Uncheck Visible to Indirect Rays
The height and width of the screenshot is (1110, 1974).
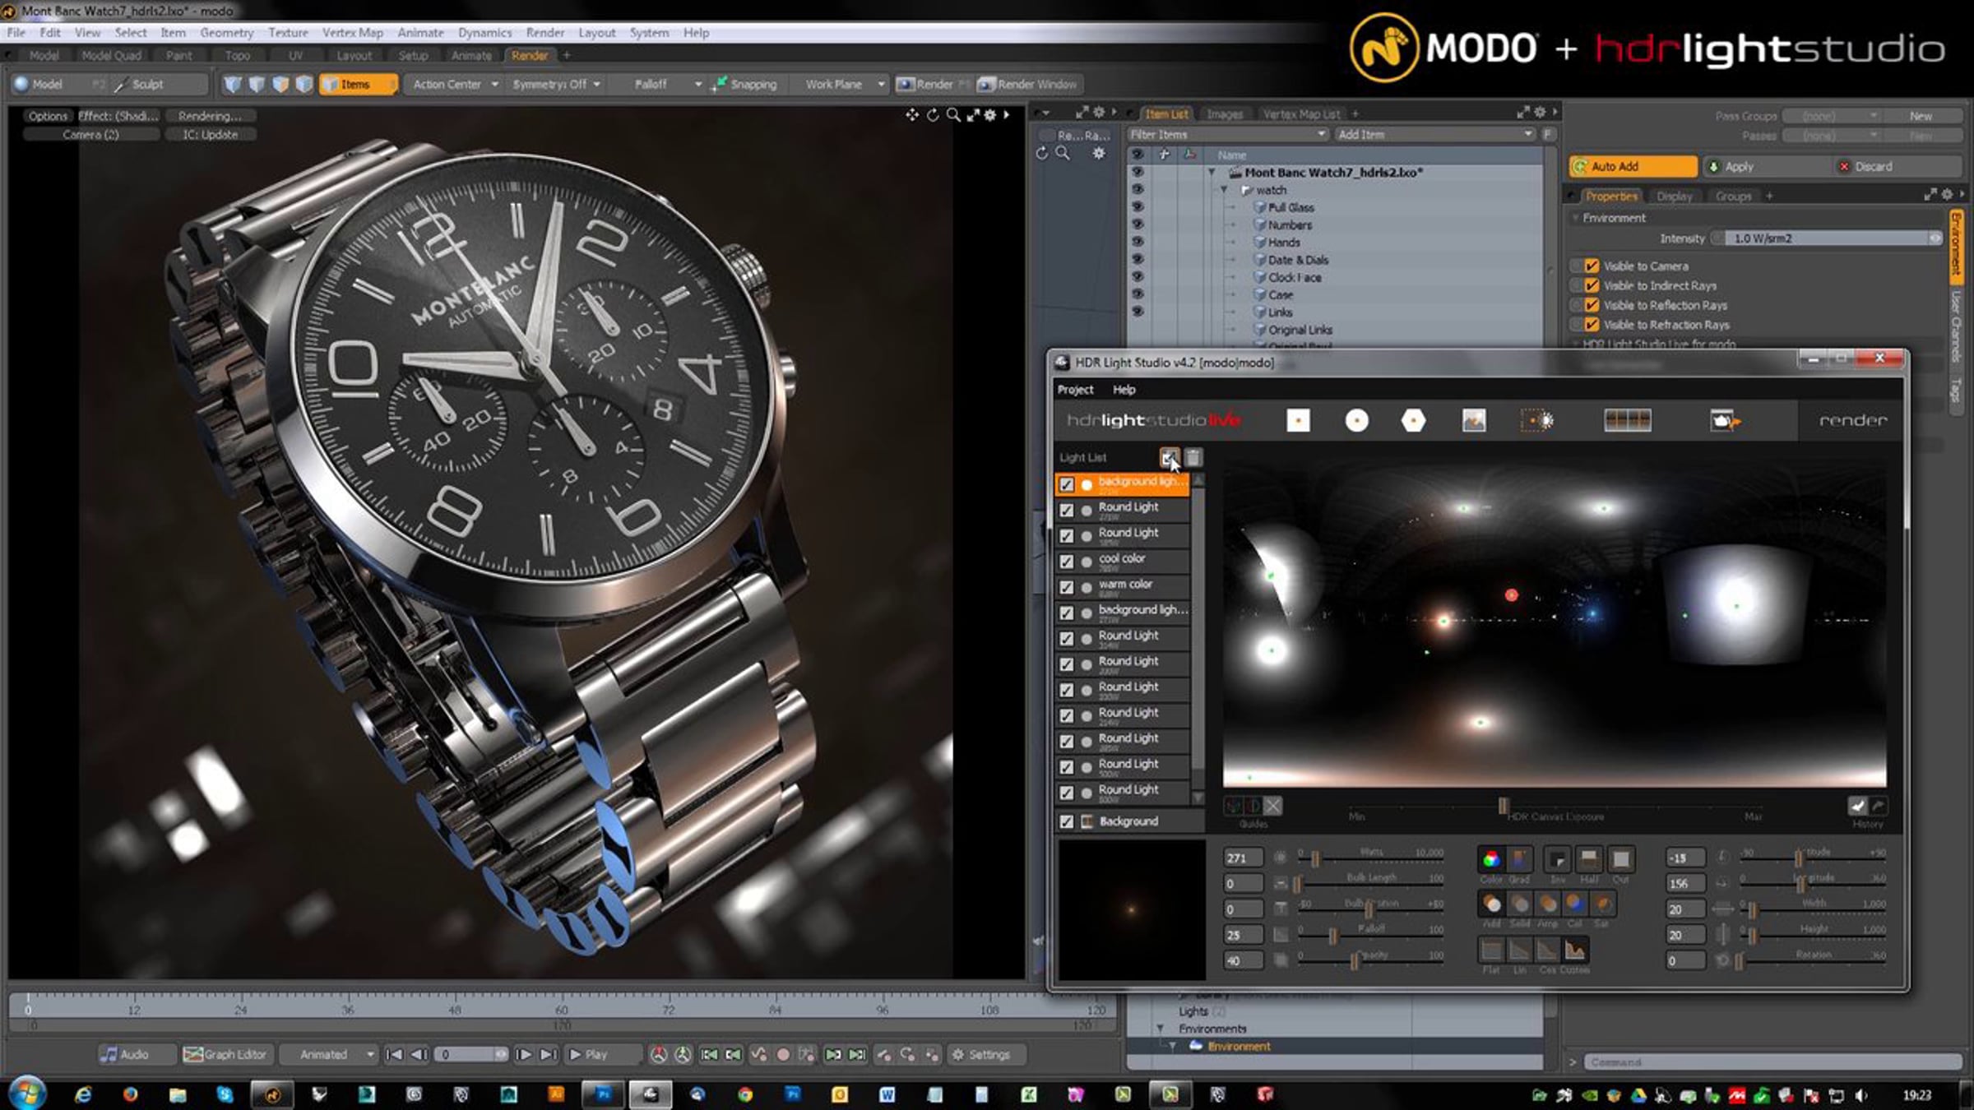pyautogui.click(x=1592, y=285)
